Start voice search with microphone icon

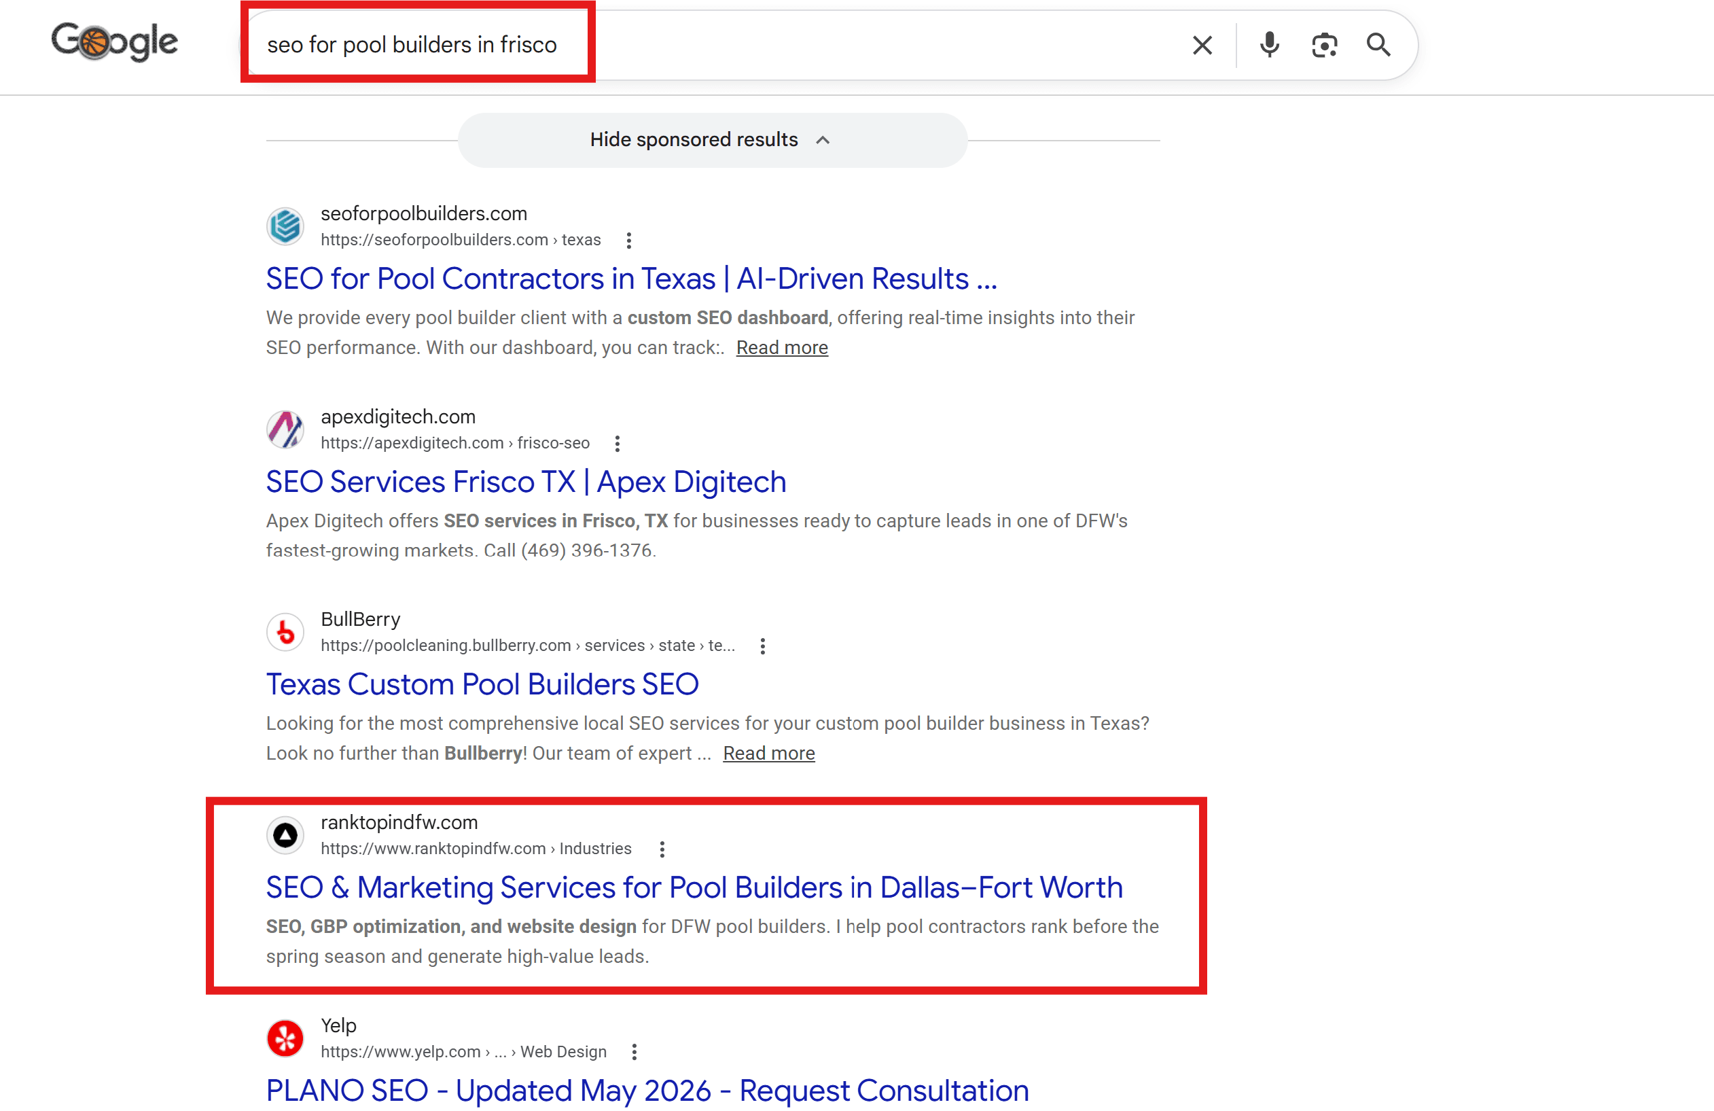(1270, 45)
